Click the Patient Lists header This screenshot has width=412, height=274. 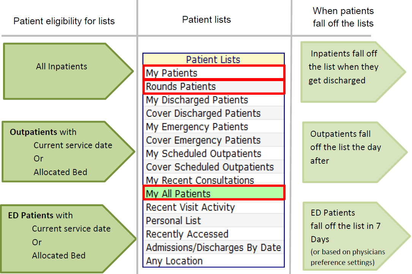(213, 59)
